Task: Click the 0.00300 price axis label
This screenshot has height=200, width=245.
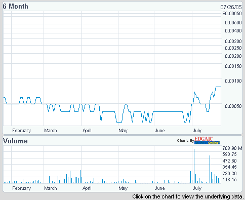Action: pos(233,42)
